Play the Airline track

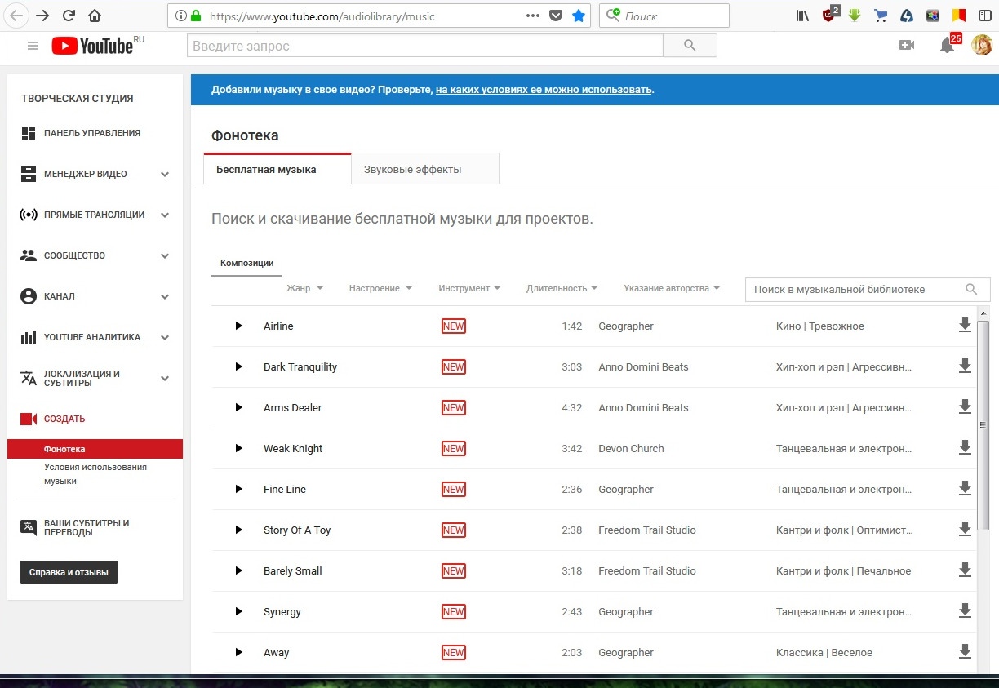click(x=239, y=326)
